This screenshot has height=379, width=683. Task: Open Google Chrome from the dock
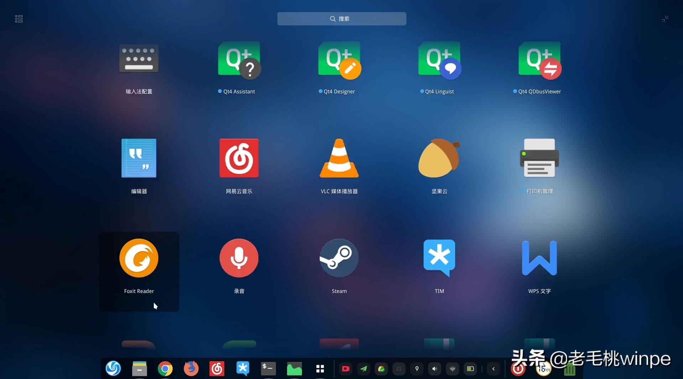click(165, 369)
